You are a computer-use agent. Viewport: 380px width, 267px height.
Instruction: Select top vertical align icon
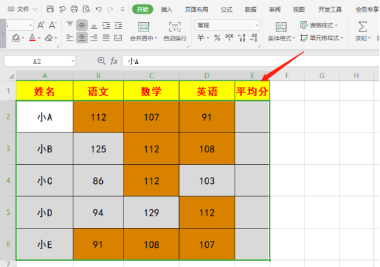tap(70, 25)
